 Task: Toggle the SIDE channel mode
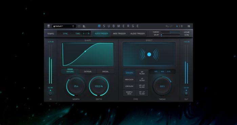pos(169,71)
